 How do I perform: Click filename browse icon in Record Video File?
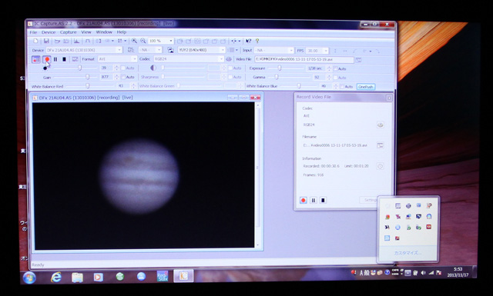[x=380, y=145]
